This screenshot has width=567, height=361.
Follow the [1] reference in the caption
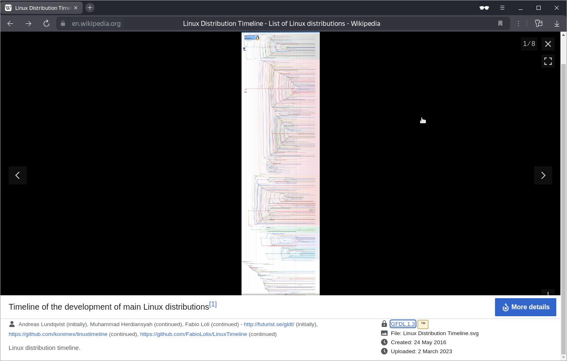click(213, 304)
